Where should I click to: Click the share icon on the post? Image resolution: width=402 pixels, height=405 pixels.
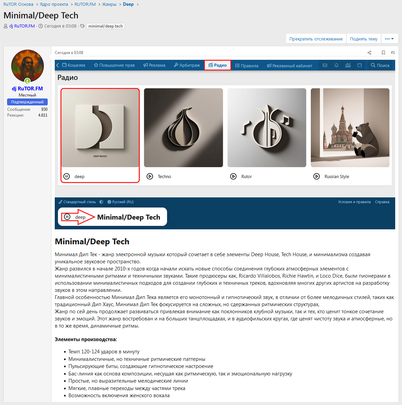pos(369,53)
